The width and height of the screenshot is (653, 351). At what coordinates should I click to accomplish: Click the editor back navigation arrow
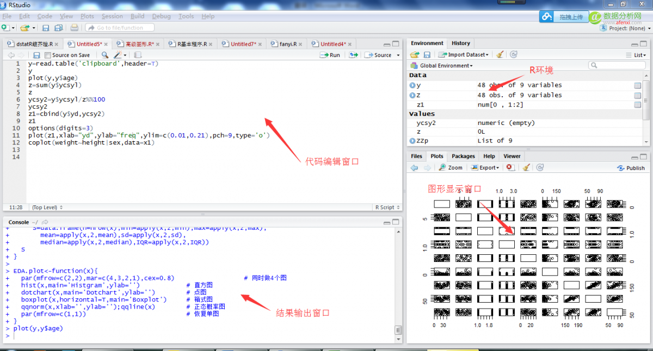pos(11,55)
